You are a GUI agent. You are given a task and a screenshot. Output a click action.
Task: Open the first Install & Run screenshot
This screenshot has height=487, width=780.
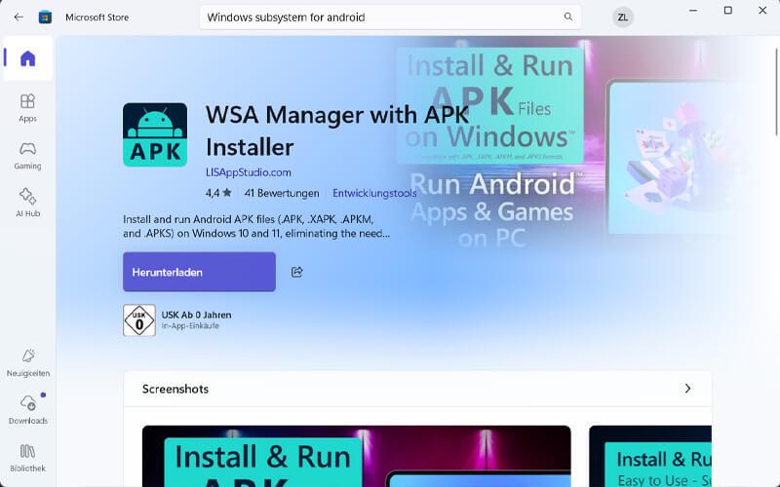point(356,456)
